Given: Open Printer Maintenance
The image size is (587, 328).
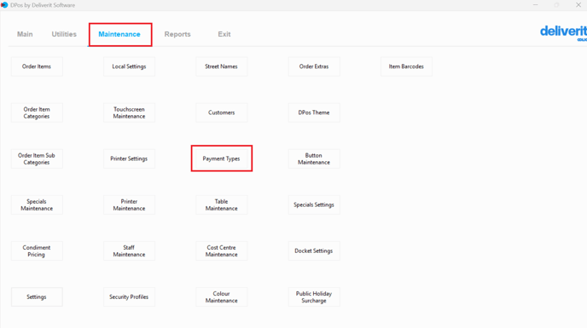Looking at the screenshot, I should click(129, 204).
